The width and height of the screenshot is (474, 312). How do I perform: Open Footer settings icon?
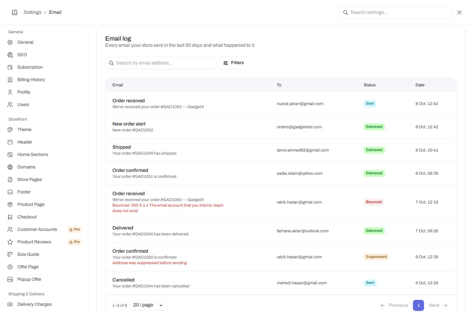pos(10,192)
